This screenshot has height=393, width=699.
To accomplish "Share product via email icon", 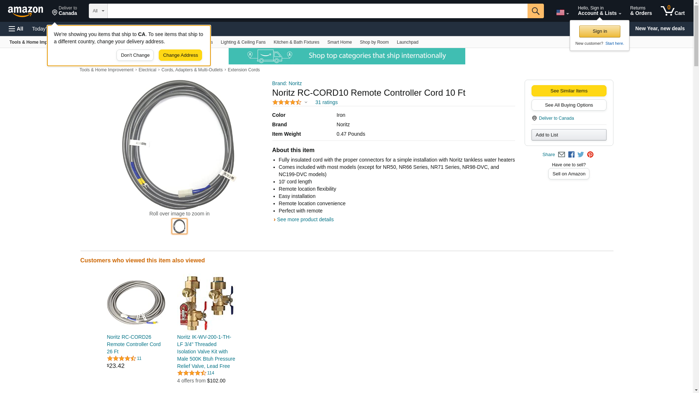I will [x=561, y=155].
